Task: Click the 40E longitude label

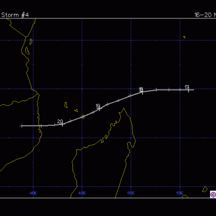Action: point(33,193)
